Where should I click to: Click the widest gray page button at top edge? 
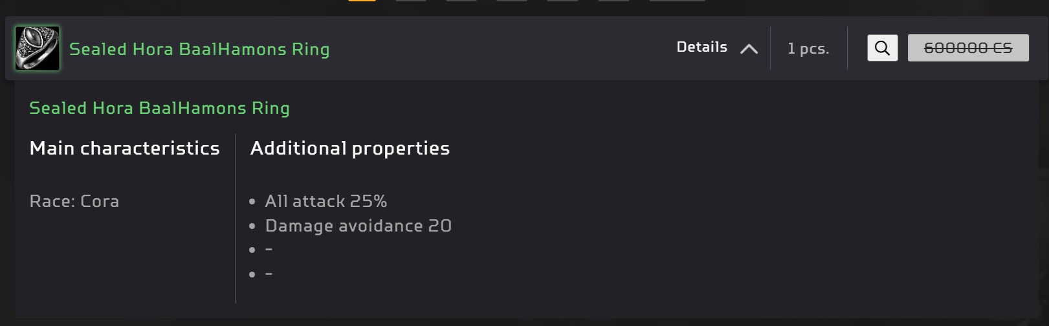click(677, 1)
